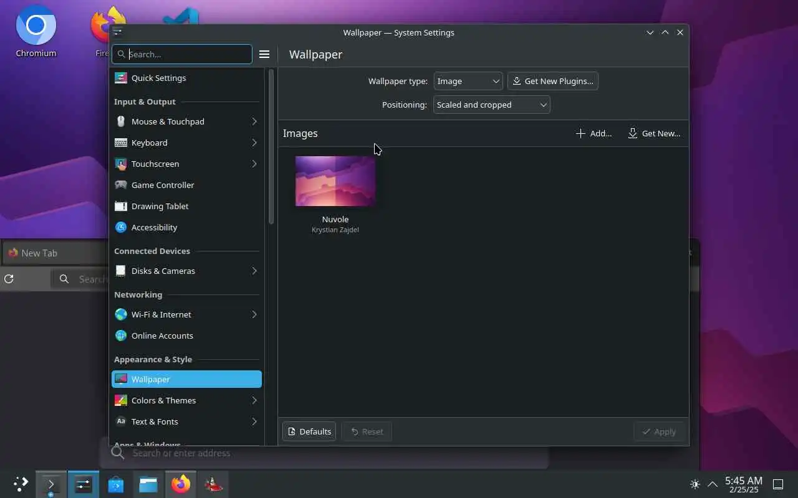Select the Nuvole wallpaper thumbnail
This screenshot has width=798, height=498.
tap(335, 181)
